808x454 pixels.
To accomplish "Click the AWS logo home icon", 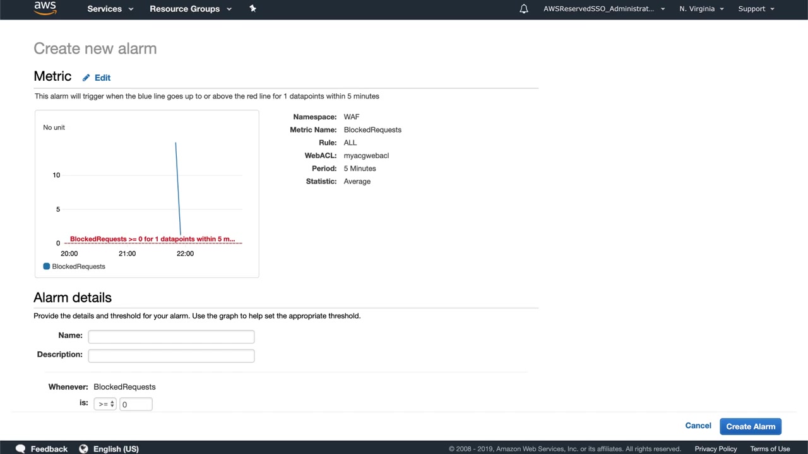I will tap(45, 8).
